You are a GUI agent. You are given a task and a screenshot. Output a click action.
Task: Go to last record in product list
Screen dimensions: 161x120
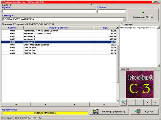tap(104, 104)
